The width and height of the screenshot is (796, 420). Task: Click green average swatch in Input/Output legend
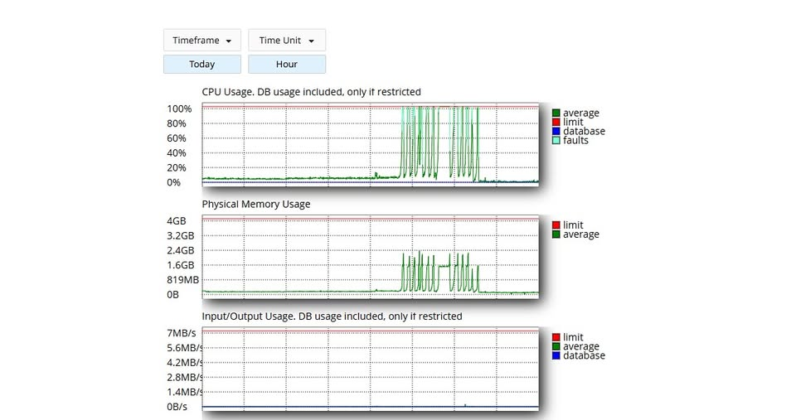click(556, 346)
